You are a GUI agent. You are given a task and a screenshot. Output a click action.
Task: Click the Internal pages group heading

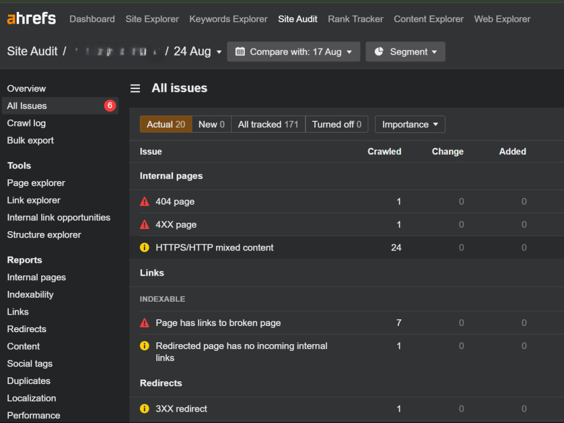click(171, 176)
